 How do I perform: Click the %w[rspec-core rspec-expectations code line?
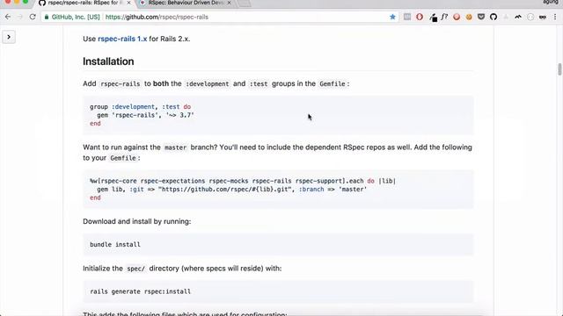243,181
